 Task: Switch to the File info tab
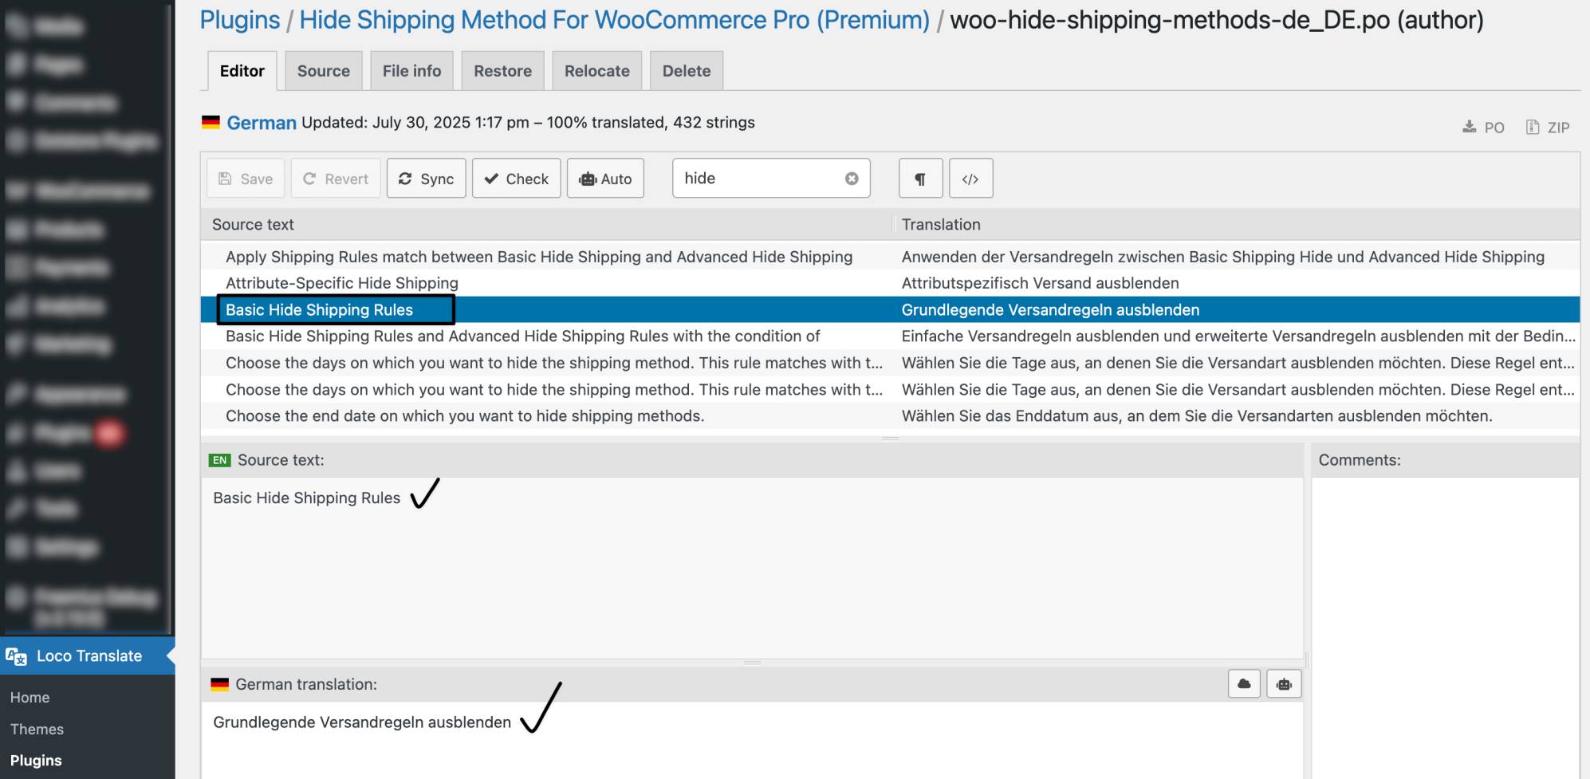(411, 71)
